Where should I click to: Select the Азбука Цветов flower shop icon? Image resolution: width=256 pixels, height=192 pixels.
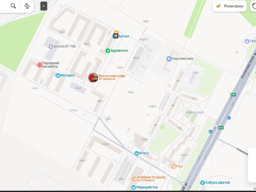(202, 182)
